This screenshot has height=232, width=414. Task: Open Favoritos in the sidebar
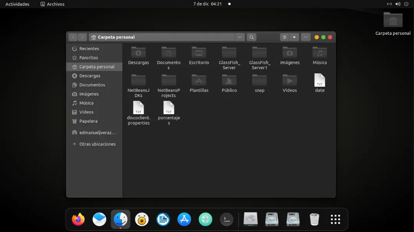(94, 58)
